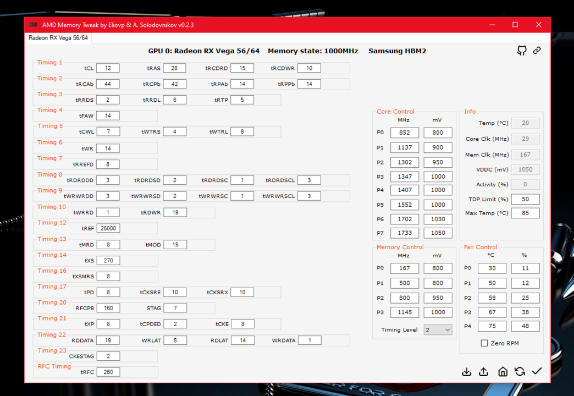
Task: Click Fan Control P3 percent field
Action: coord(525,312)
